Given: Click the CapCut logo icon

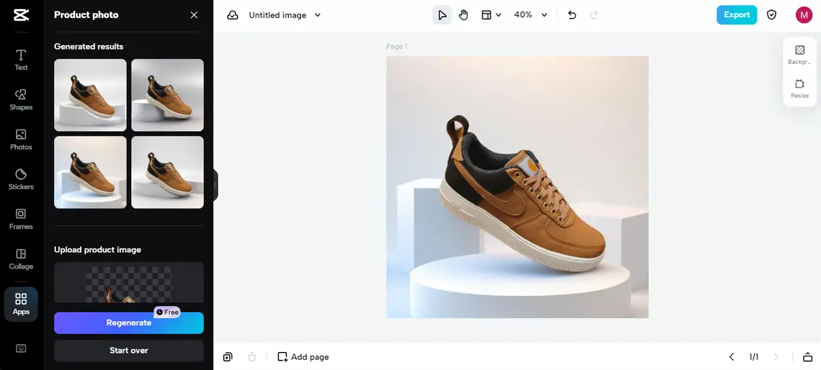Looking at the screenshot, I should click(x=21, y=15).
